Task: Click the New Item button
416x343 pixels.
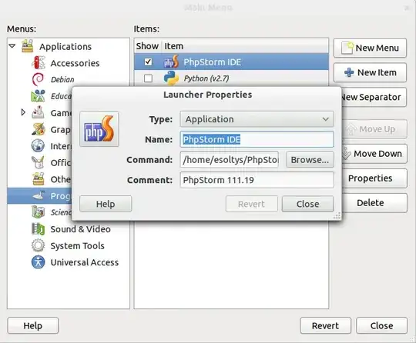Action: pyautogui.click(x=370, y=72)
